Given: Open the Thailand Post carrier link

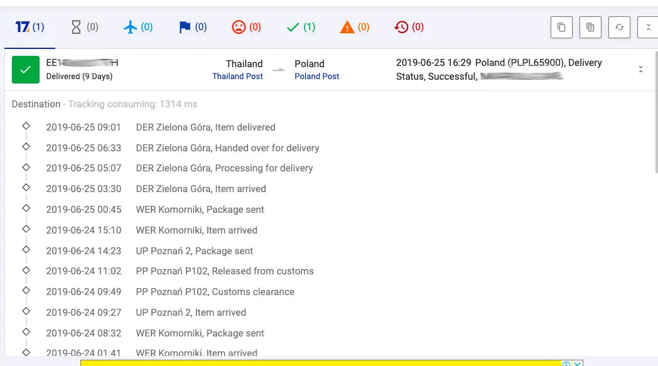Looking at the screenshot, I should [x=237, y=77].
